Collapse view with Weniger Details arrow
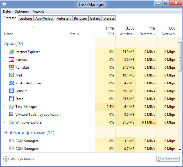The width and height of the screenshot is (183, 167). click(6, 159)
